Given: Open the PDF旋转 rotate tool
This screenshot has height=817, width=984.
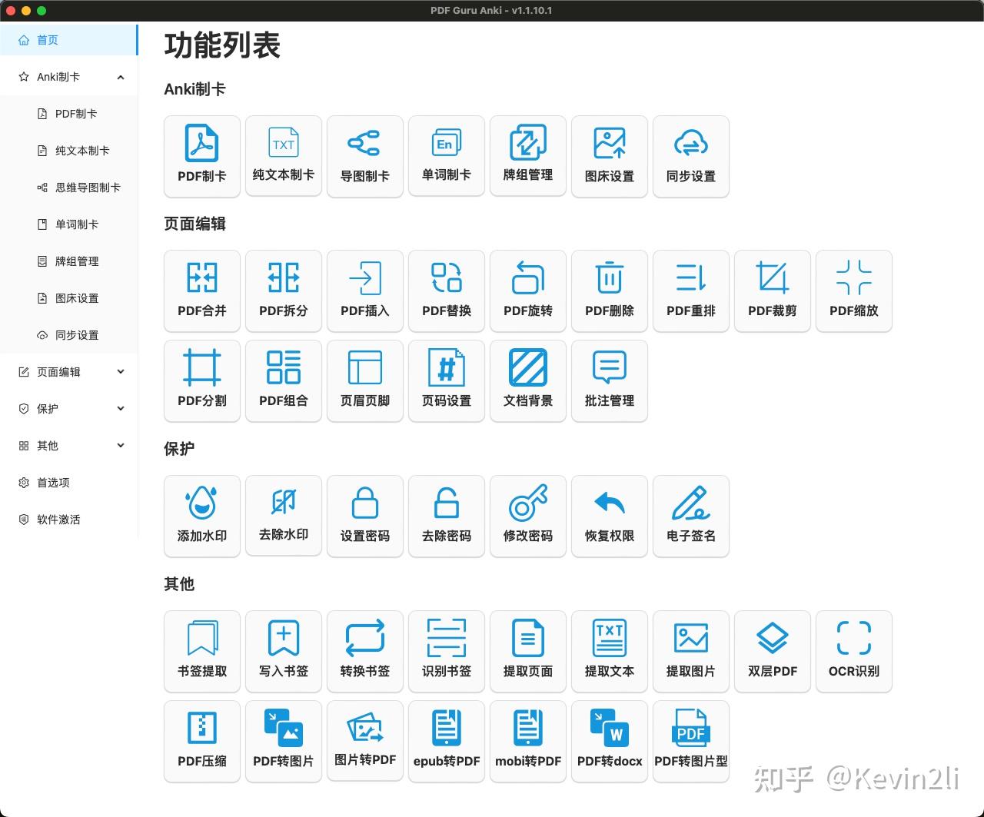Looking at the screenshot, I should click(527, 291).
